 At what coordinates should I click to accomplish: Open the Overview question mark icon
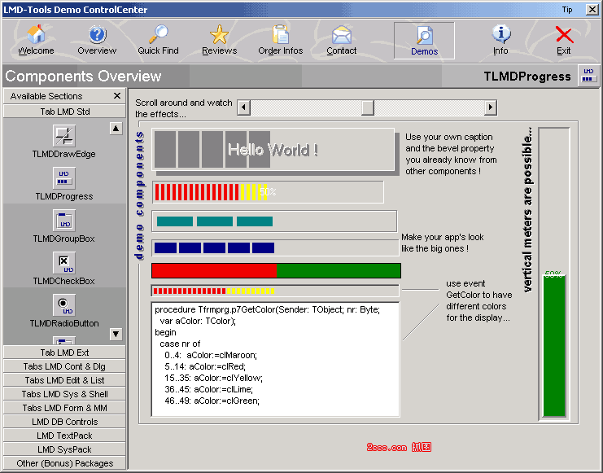tap(98, 34)
